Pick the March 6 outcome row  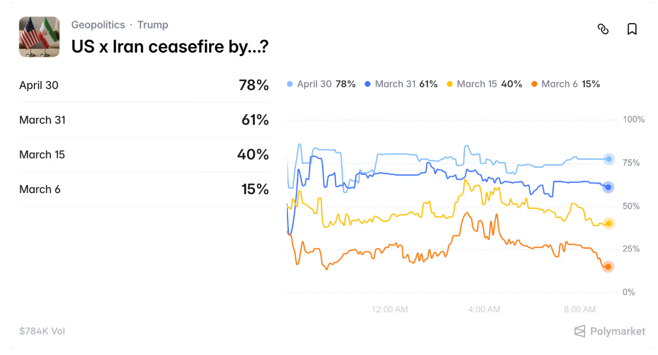144,189
